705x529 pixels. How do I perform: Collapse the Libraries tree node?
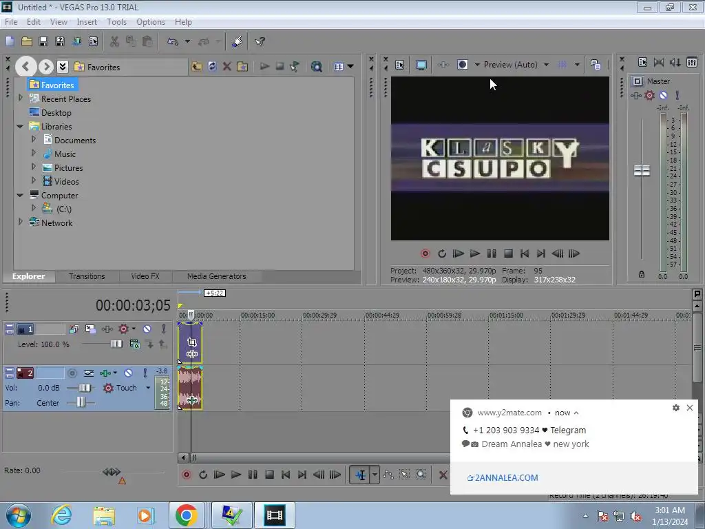click(20, 127)
